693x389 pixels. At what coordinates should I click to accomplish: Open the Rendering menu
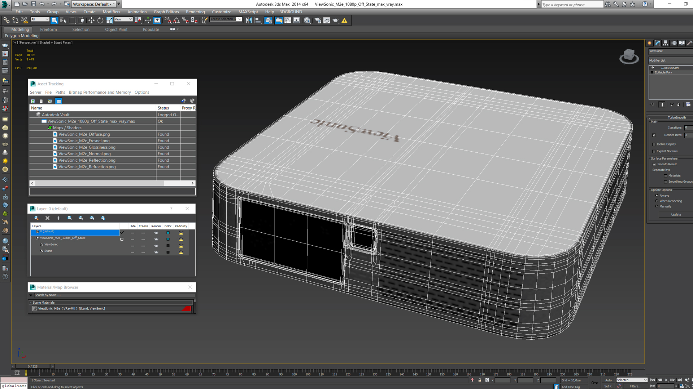click(195, 12)
